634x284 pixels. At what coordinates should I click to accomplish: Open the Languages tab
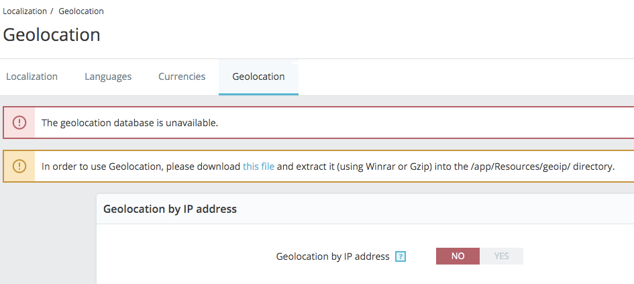coord(108,77)
